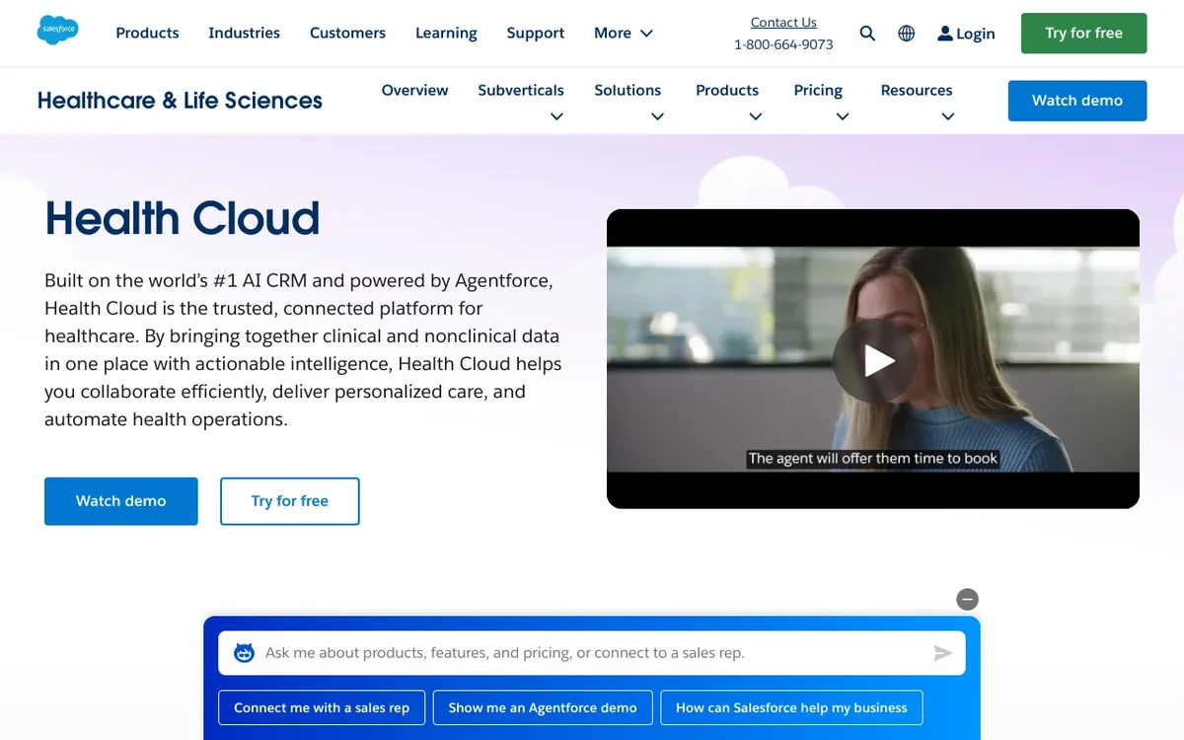Go to the Overview tab

tap(414, 90)
